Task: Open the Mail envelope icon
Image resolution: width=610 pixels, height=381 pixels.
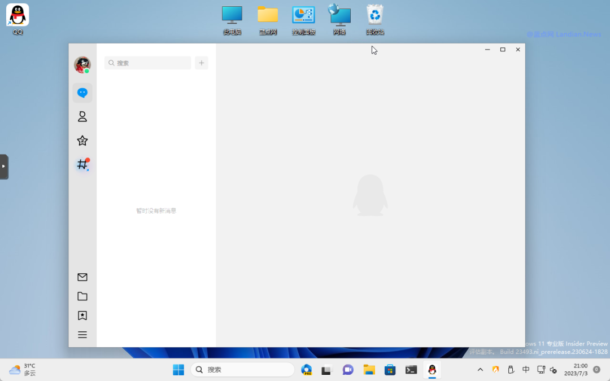Action: click(82, 277)
